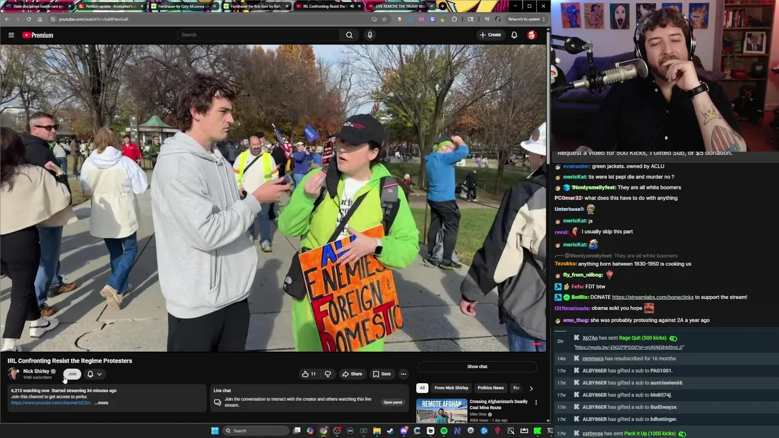This screenshot has height=438, width=779.
Task: Open Steam from the taskbar
Action: coord(390,431)
